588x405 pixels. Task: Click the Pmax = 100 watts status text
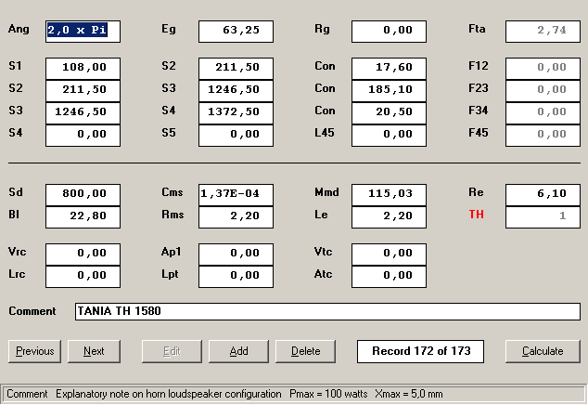[328, 394]
